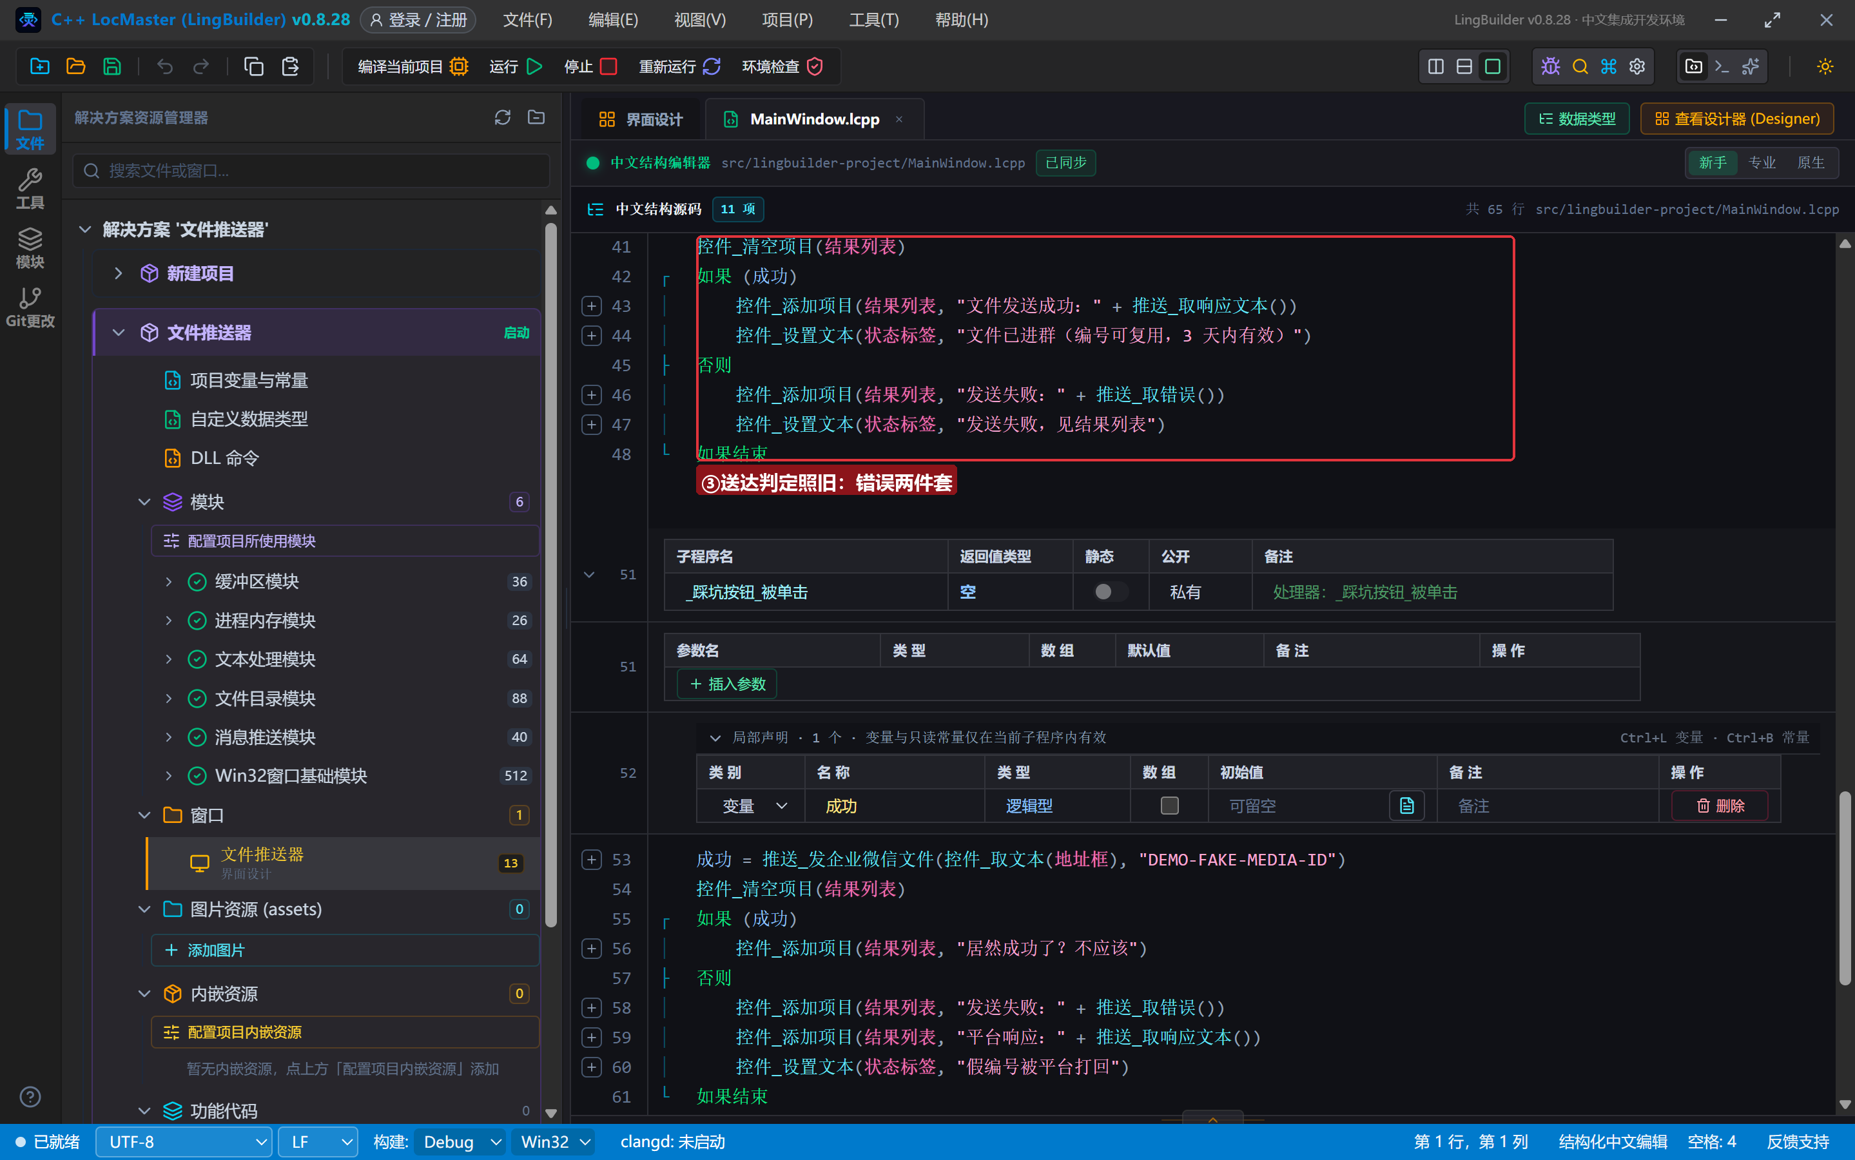The image size is (1855, 1160).
Task: Click the 搜索文件或窗口 search field
Action: tap(311, 170)
